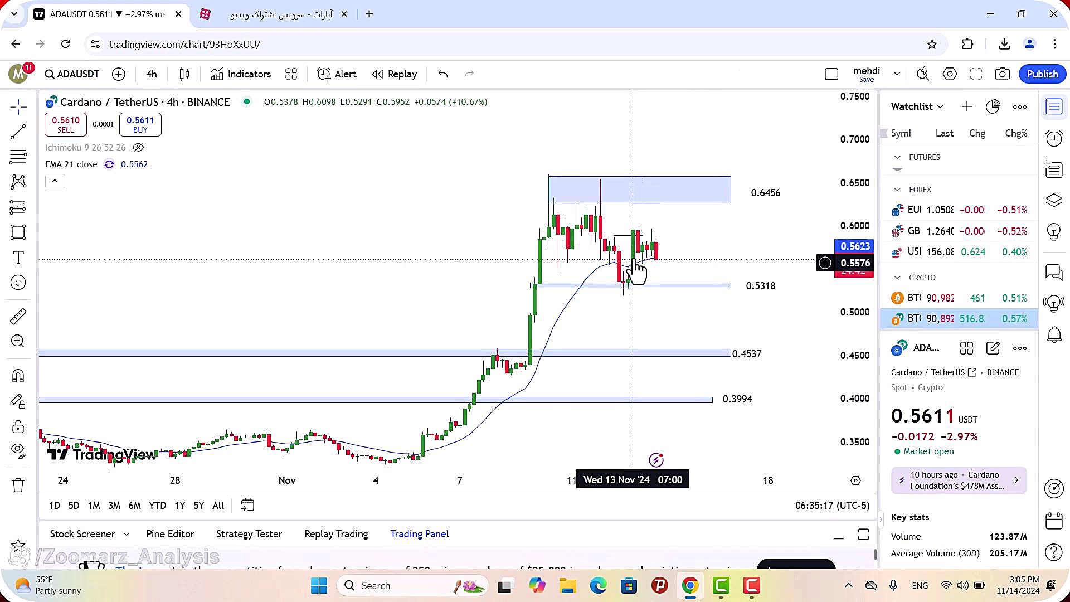Open the Indicators dialog

pyautogui.click(x=241, y=74)
